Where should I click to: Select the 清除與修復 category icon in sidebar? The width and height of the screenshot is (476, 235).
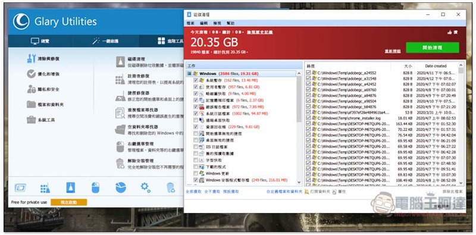pyautogui.click(x=32, y=58)
